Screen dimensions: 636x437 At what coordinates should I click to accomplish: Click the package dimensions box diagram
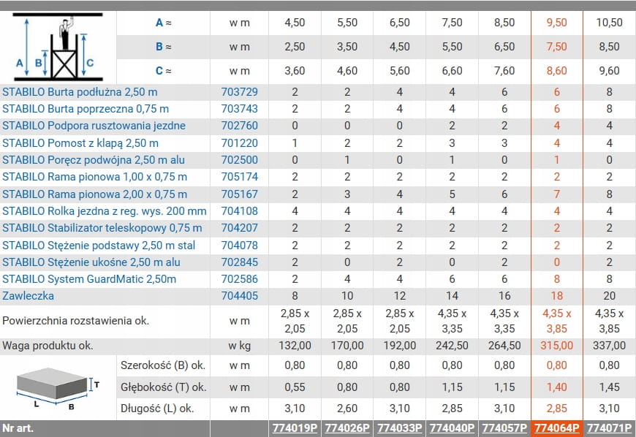pos(58,387)
